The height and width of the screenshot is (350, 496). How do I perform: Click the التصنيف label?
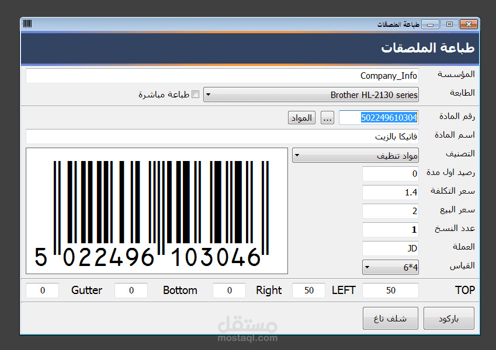point(460,154)
